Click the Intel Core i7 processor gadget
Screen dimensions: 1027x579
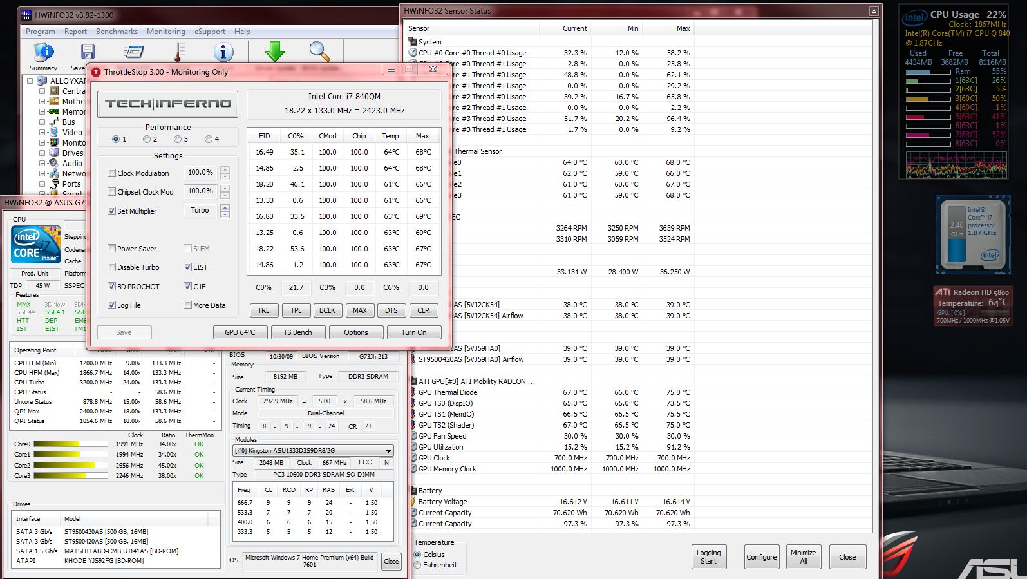pyautogui.click(x=972, y=235)
